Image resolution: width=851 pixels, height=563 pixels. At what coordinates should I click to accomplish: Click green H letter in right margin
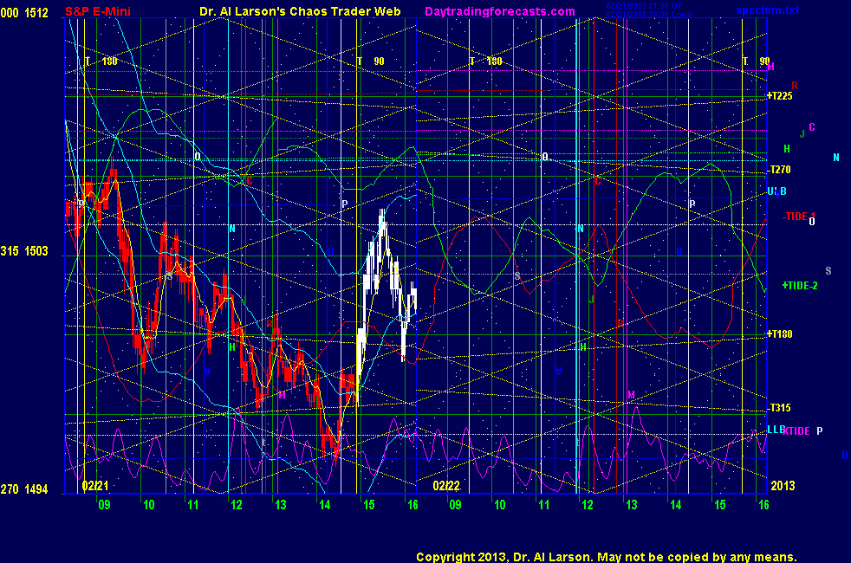(x=787, y=149)
